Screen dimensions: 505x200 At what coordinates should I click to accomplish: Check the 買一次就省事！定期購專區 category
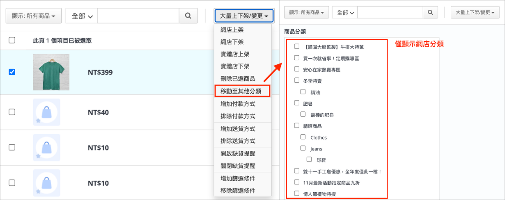click(x=297, y=58)
